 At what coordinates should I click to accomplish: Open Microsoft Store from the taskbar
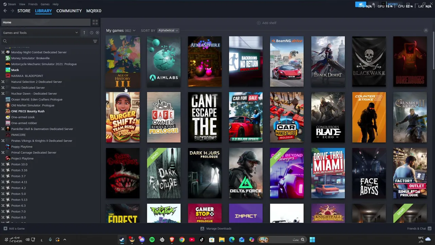point(212,240)
